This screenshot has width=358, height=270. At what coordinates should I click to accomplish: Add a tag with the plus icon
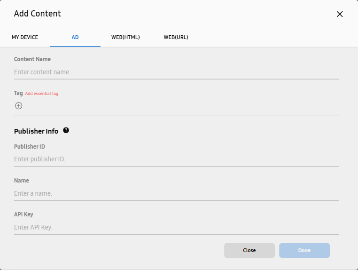pos(18,106)
